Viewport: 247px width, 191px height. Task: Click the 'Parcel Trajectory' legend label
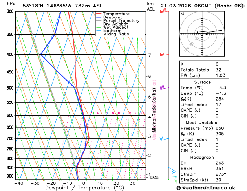tap(121, 21)
